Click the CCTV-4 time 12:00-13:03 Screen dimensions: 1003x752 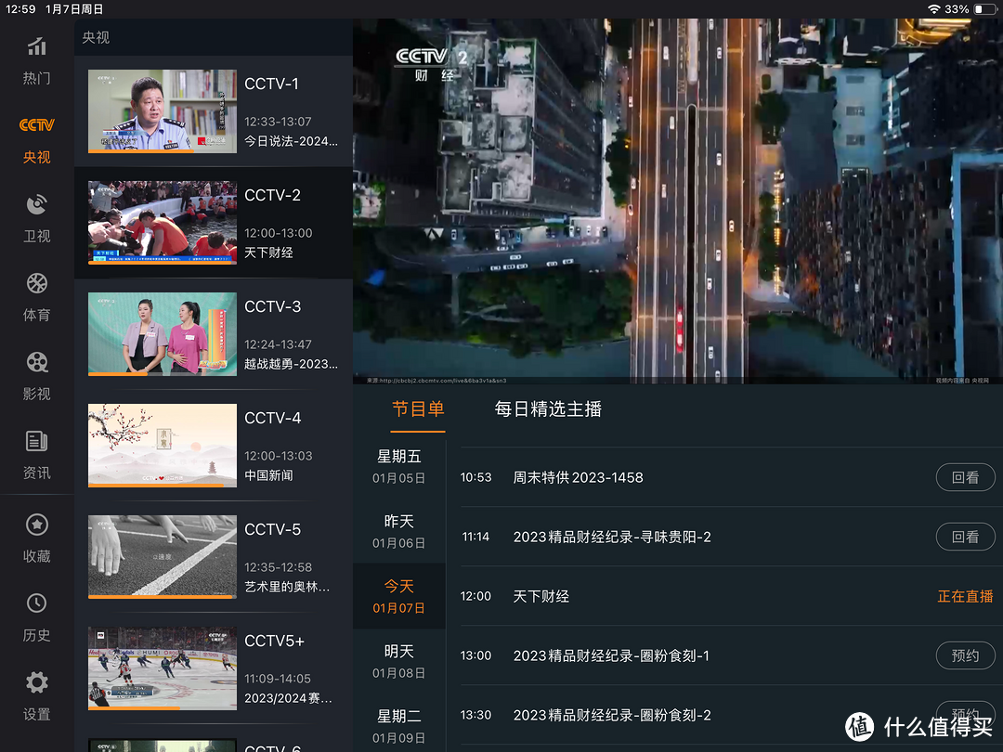279,456
